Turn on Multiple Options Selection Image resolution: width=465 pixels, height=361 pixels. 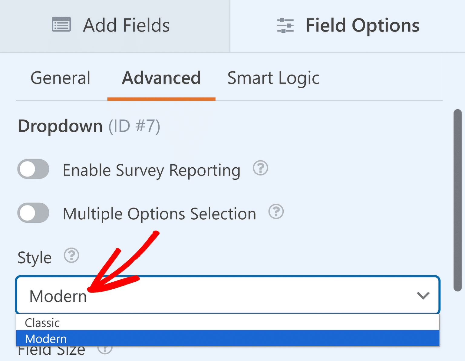33,213
